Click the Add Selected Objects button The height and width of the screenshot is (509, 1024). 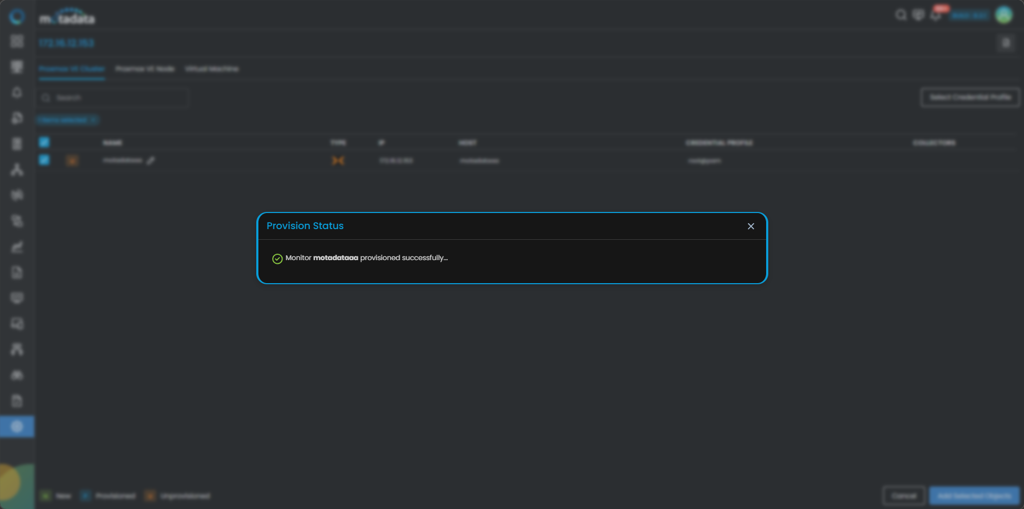(x=974, y=496)
